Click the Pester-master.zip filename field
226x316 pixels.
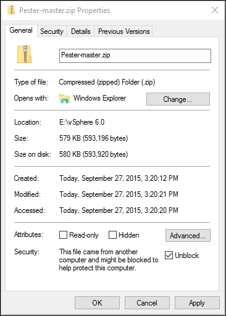135,56
